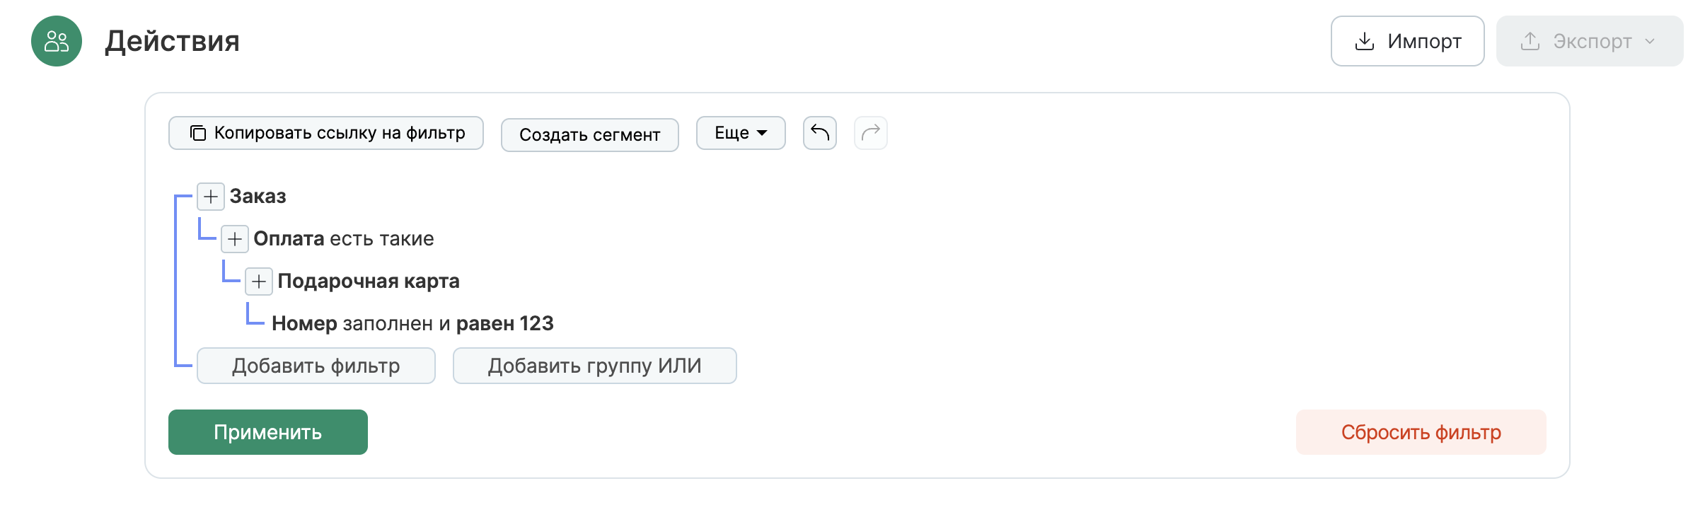
Task: Click the copy icon before Копировать ссылку
Action: (198, 132)
